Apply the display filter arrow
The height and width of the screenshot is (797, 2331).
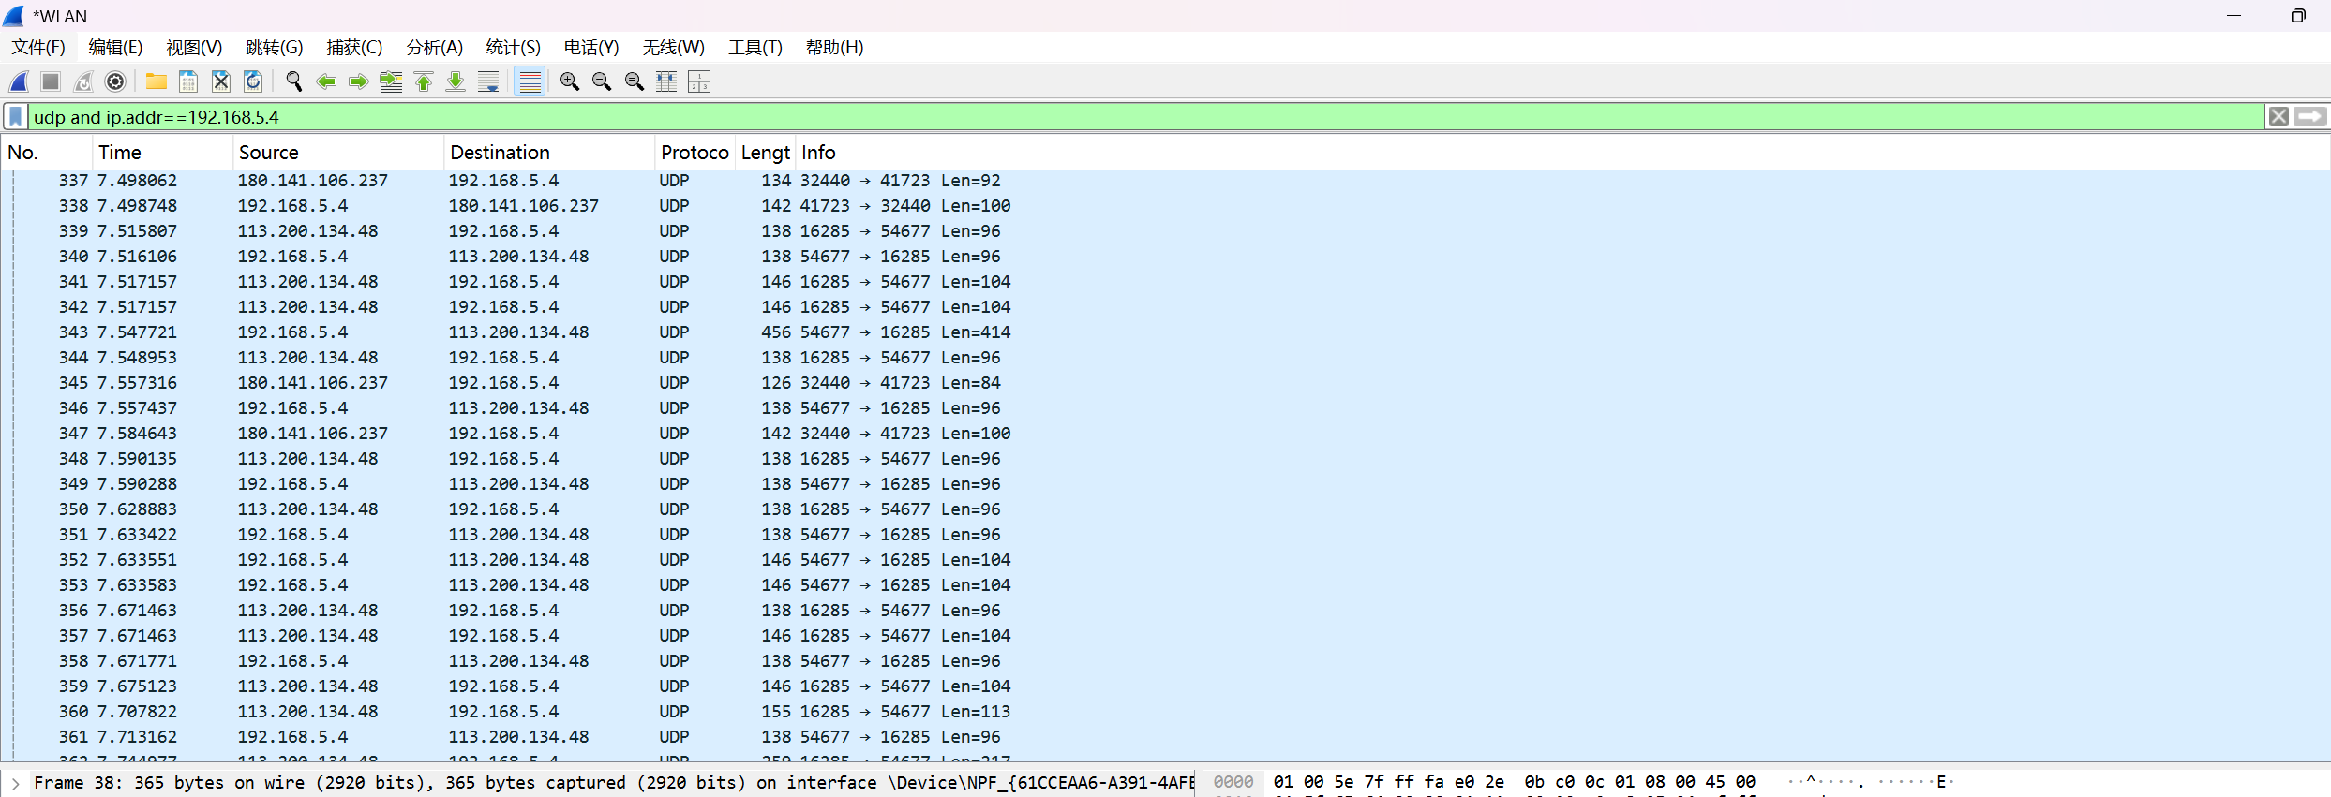[2309, 117]
